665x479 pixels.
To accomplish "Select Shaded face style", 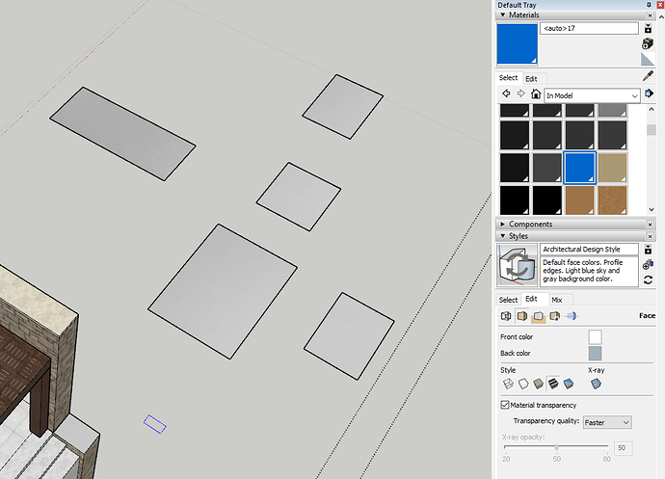I will (x=538, y=384).
